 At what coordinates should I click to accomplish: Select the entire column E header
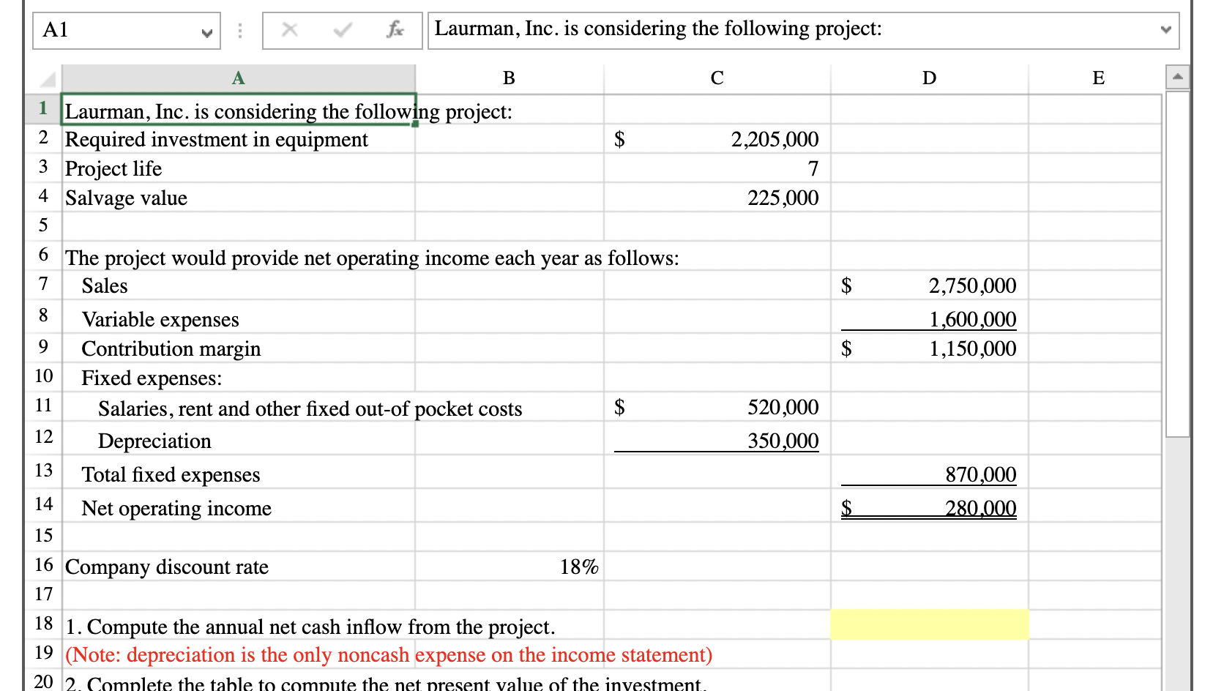click(x=1097, y=78)
